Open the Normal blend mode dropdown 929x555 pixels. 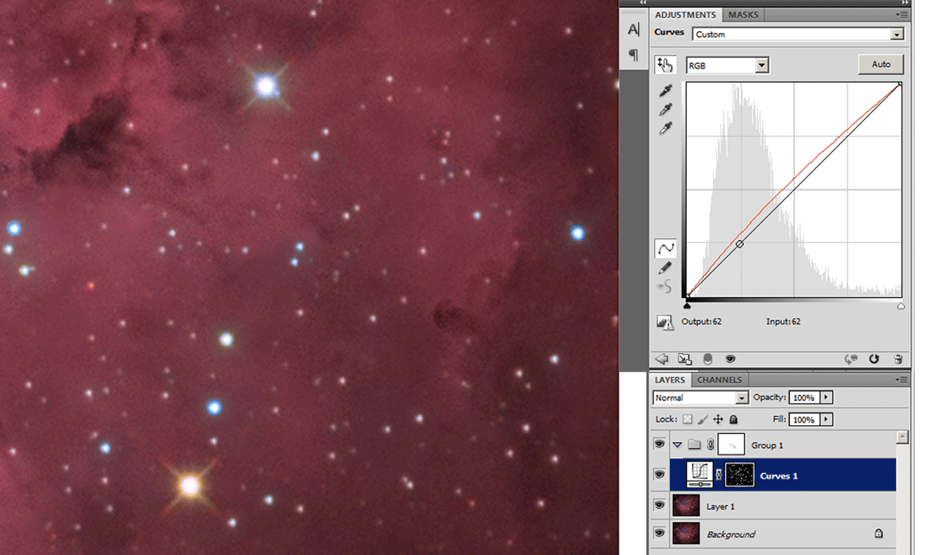[741, 398]
